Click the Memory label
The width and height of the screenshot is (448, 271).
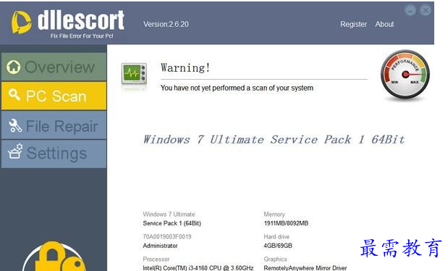pos(274,214)
